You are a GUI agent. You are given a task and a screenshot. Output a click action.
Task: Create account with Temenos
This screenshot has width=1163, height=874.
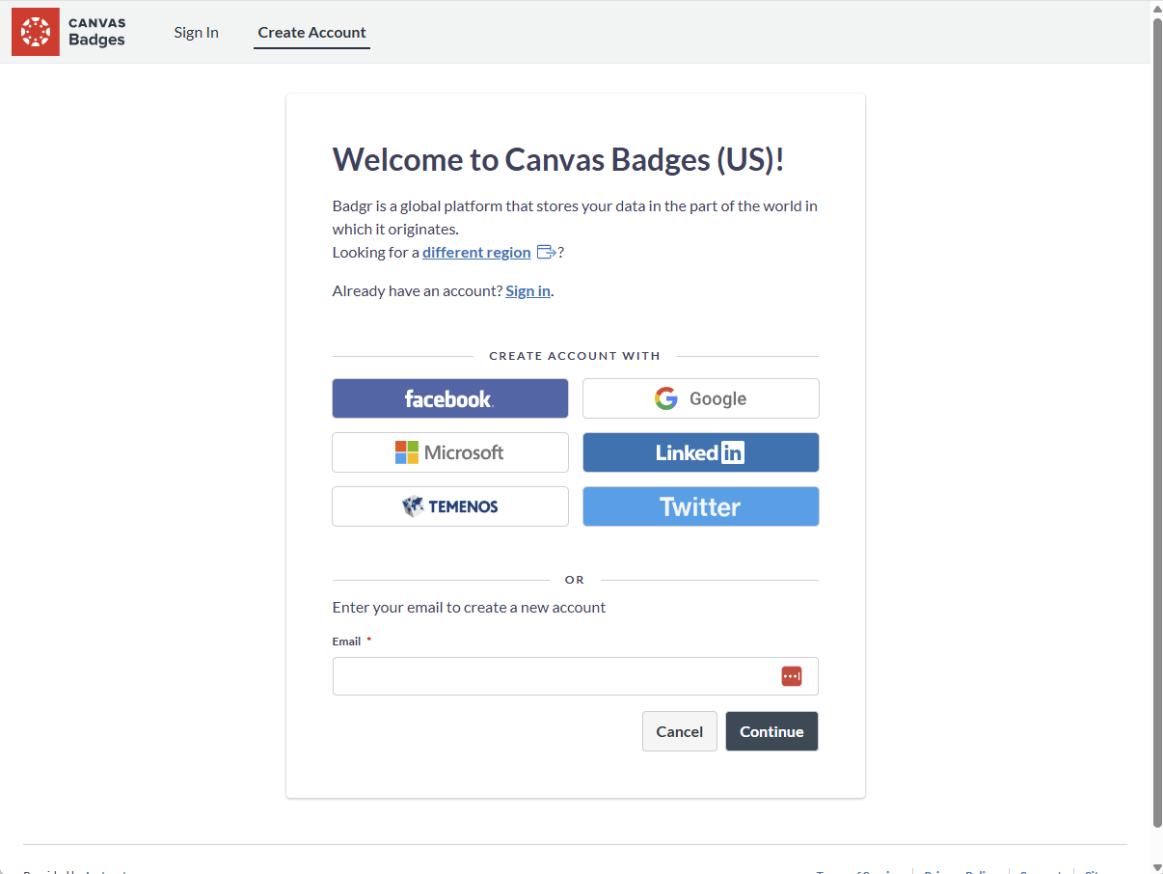click(x=450, y=506)
